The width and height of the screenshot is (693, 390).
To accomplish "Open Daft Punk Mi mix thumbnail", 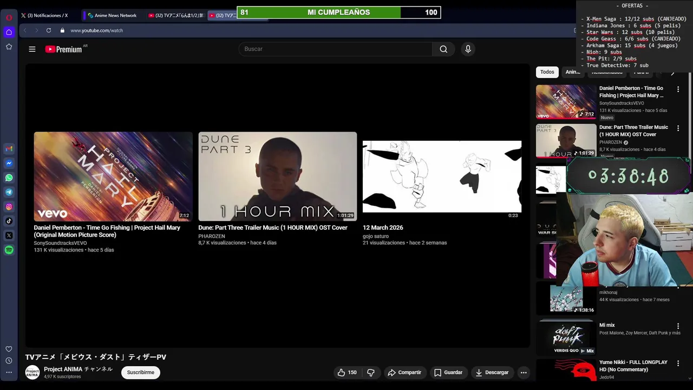I will coord(566,337).
